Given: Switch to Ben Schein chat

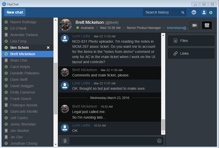Looking at the screenshot, I should tap(28, 48).
